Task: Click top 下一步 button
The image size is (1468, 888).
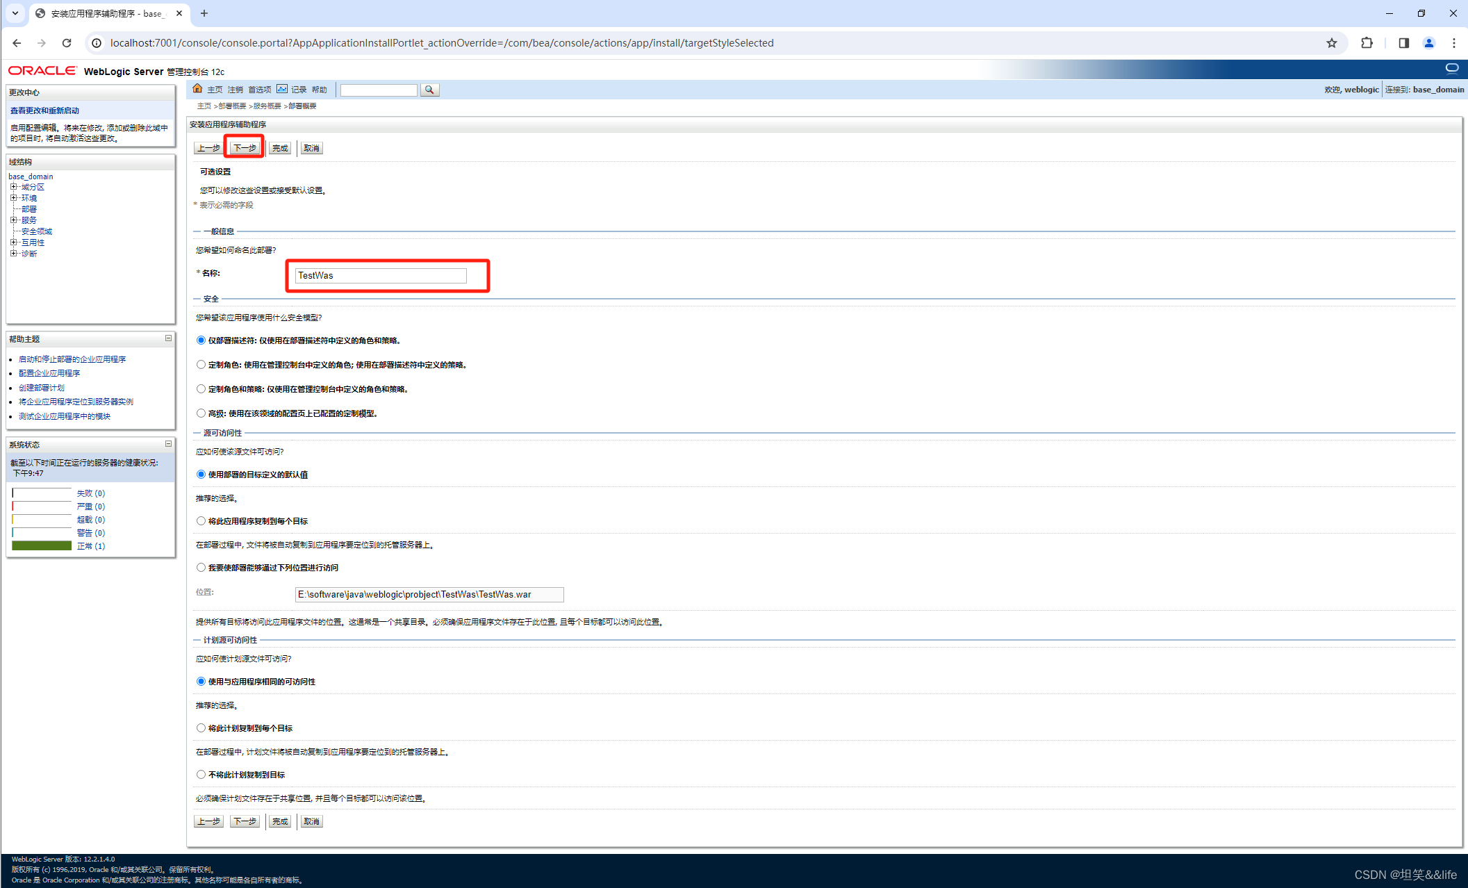Action: point(245,148)
